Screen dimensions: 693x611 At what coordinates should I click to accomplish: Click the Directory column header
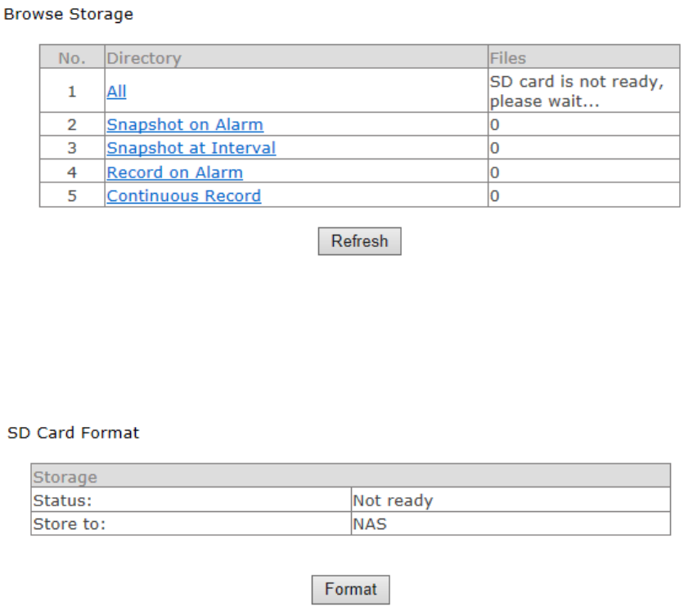tap(144, 58)
